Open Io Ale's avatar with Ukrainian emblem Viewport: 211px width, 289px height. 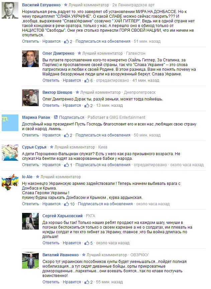point(10,182)
